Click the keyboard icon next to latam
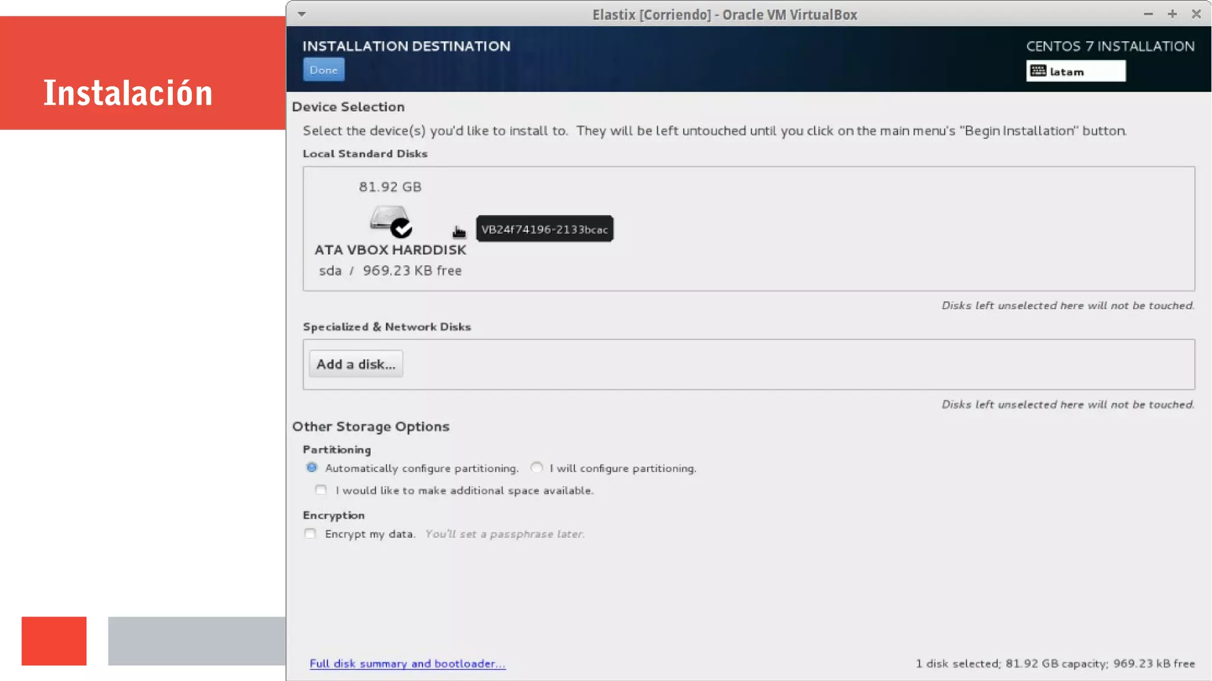Screen dimensions: 1212x681 click(x=1038, y=71)
